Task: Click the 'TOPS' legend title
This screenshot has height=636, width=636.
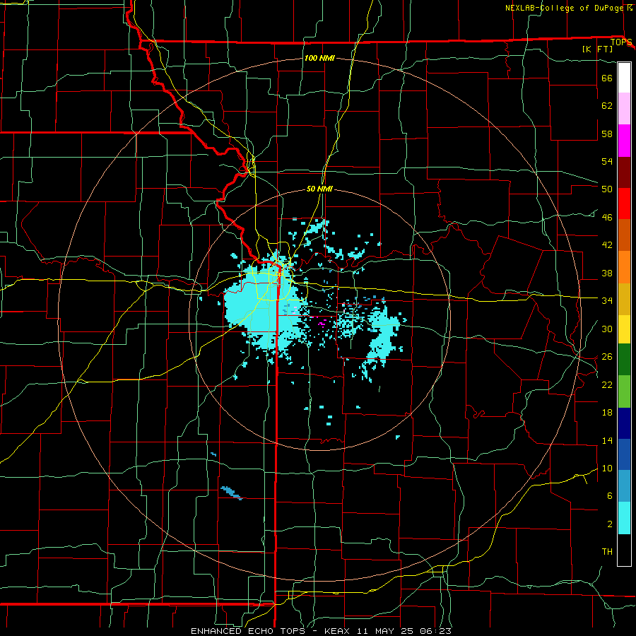Action: [621, 42]
